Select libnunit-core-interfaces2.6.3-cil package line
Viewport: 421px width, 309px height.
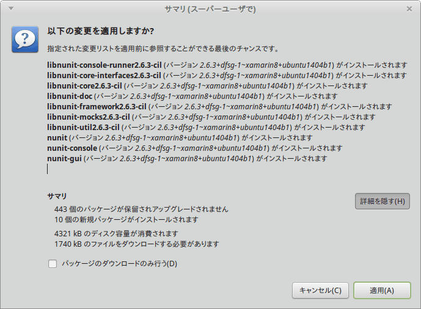pos(227,76)
